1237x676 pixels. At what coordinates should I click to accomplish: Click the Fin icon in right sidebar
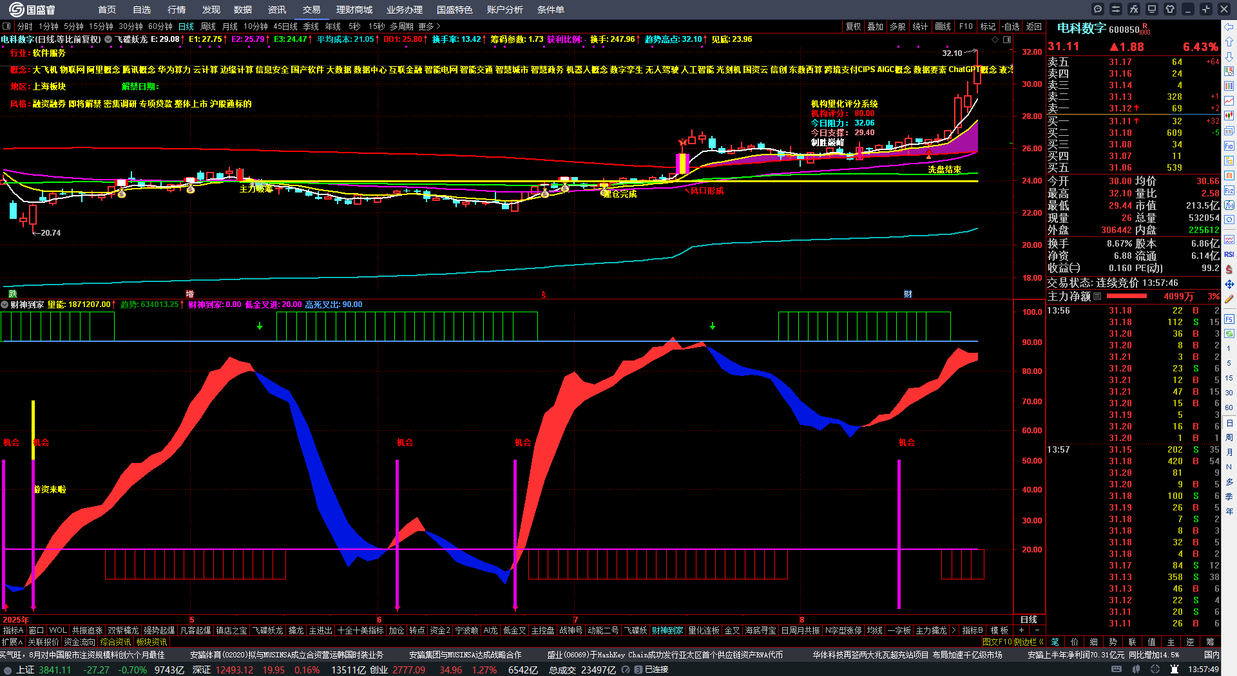1229,146
